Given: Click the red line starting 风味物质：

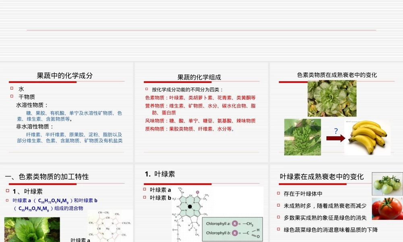Looking at the screenshot, I should pyautogui.click(x=200, y=121).
